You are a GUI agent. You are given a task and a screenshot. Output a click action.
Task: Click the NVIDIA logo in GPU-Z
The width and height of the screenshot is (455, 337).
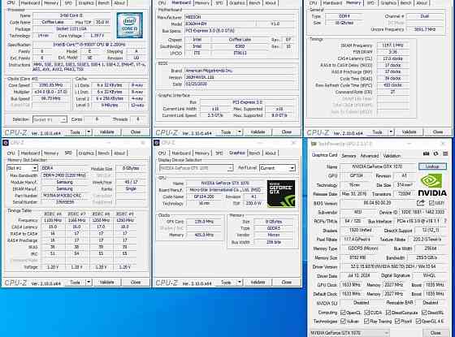tap(432, 185)
